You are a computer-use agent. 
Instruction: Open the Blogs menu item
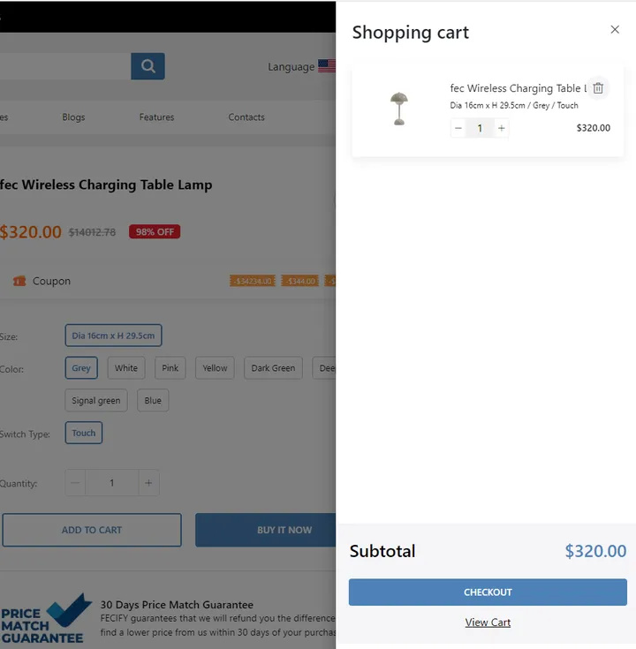pyautogui.click(x=74, y=117)
